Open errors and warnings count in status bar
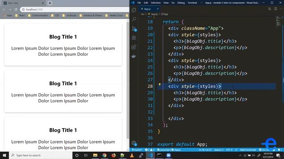284x159 pixels. click(x=150, y=150)
